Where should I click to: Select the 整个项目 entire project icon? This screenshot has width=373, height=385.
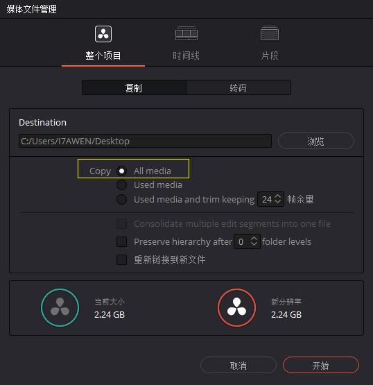[103, 34]
